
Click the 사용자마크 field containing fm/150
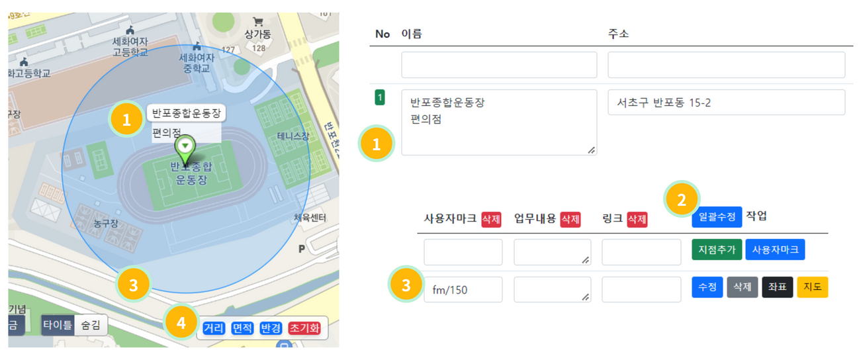click(463, 290)
